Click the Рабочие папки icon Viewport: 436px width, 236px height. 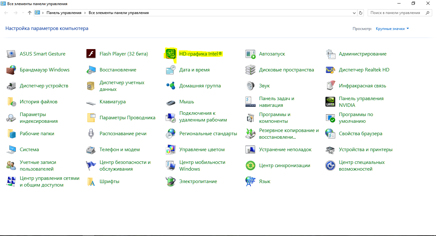point(11,134)
